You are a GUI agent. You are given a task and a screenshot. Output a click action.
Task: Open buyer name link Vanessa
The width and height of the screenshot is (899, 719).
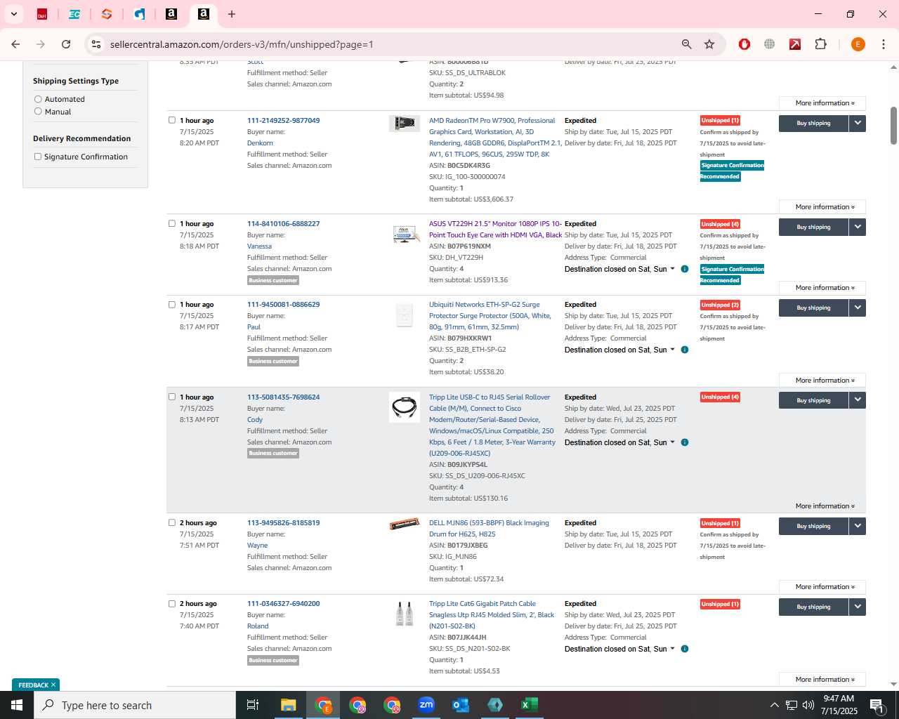259,246
